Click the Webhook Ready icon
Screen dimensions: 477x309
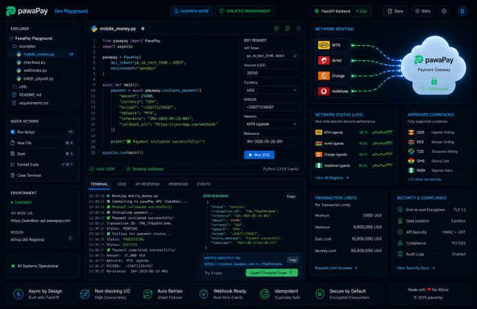pos(204,294)
